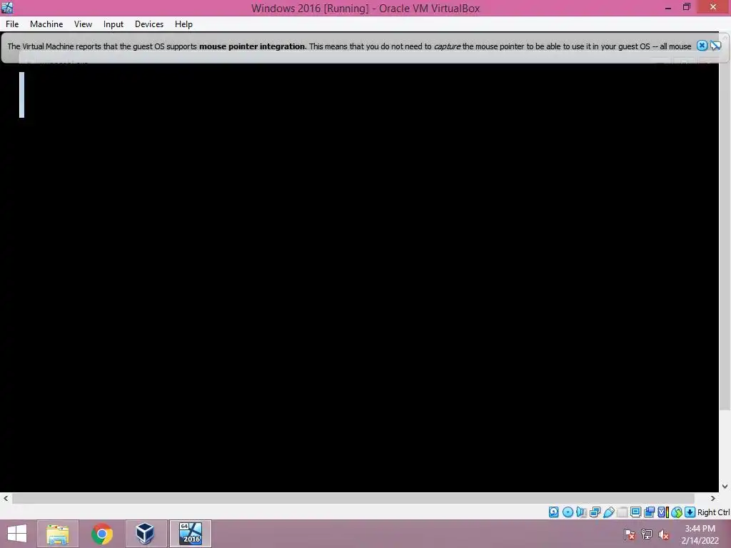Click the CPU virtualization status icon
The image size is (731, 548).
tap(663, 512)
